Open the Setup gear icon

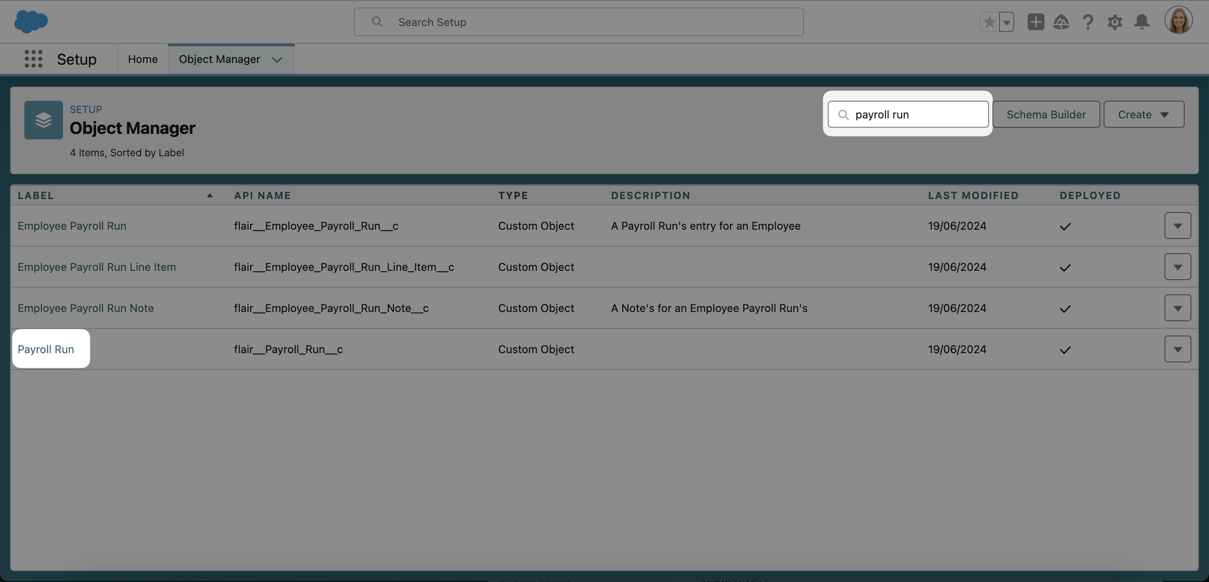pyautogui.click(x=1115, y=21)
